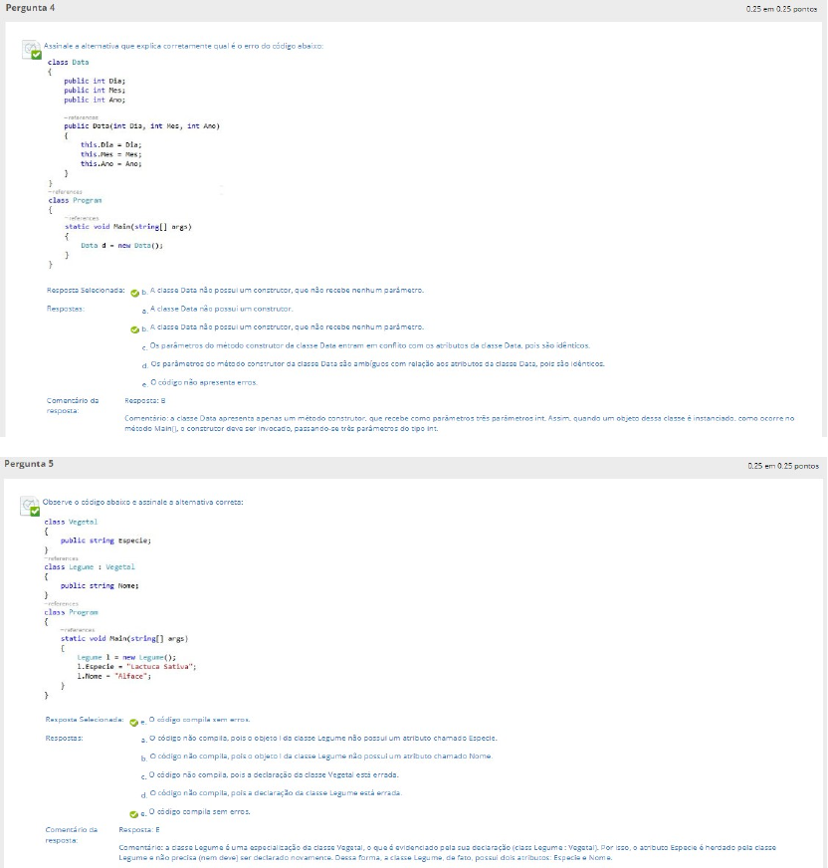Click answer b about missing attribute 'Nome'
This screenshot has width=828, height=868.
tap(320, 757)
